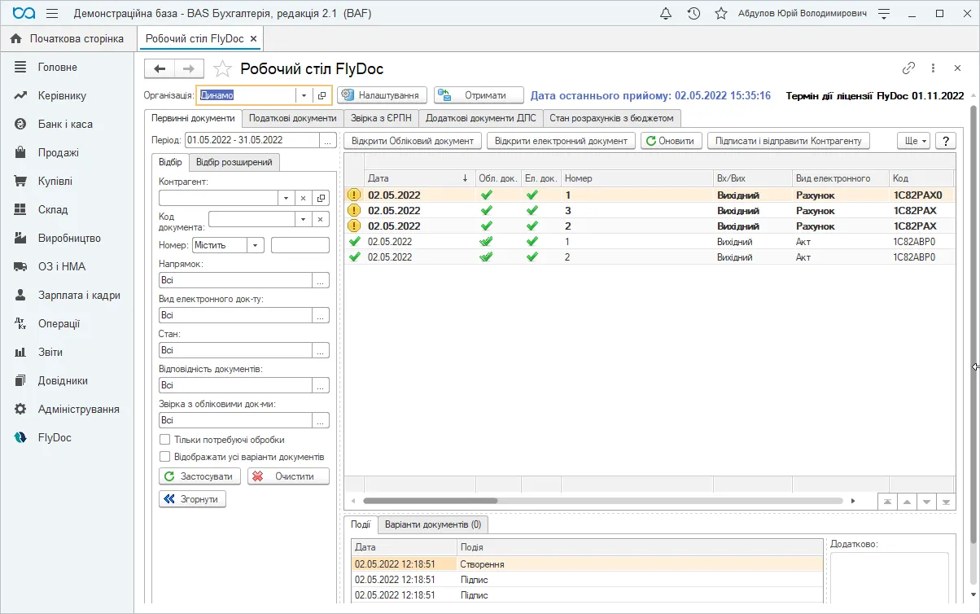
Task: Switch to Податкові документи tab
Action: [x=293, y=118]
